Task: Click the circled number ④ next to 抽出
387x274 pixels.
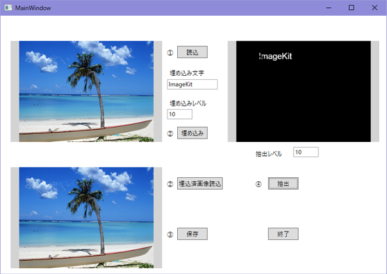Action: pyautogui.click(x=258, y=184)
